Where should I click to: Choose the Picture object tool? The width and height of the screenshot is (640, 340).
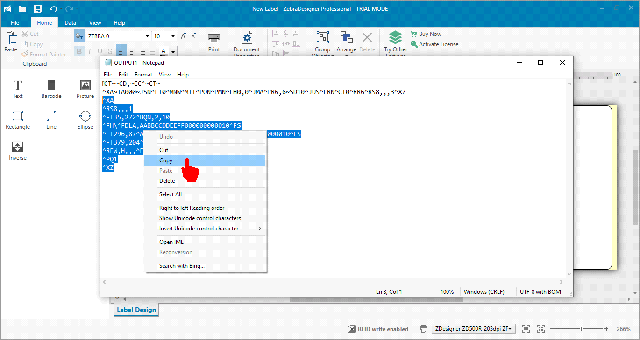(x=85, y=89)
